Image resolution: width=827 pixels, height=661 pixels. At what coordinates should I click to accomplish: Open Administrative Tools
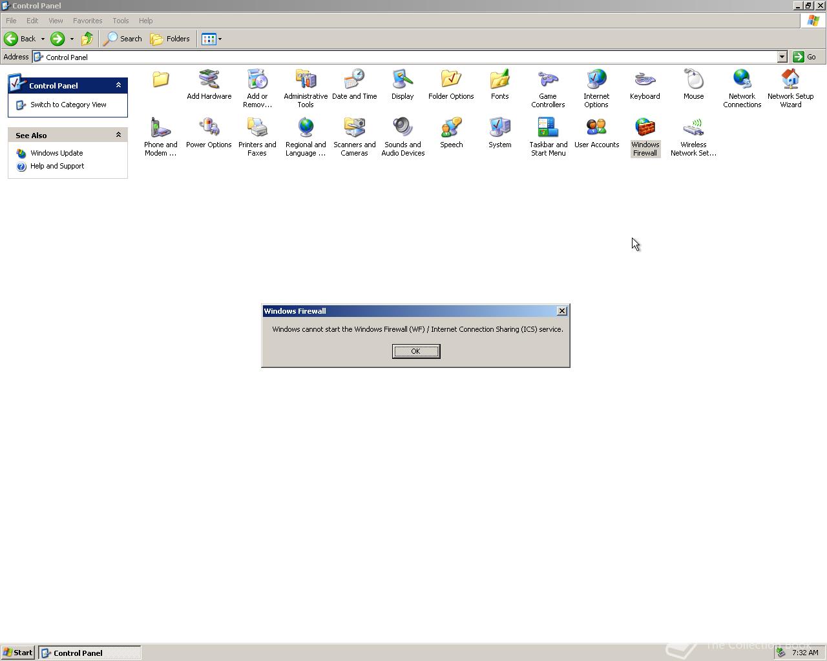(306, 89)
